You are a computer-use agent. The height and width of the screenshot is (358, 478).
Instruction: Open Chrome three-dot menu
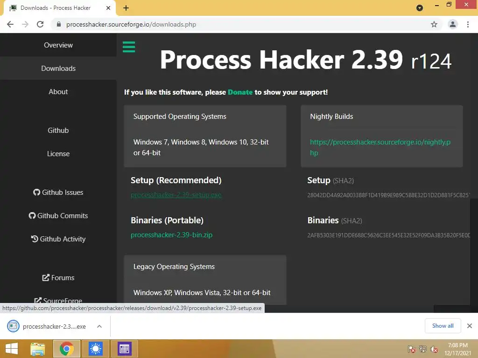pos(468,24)
